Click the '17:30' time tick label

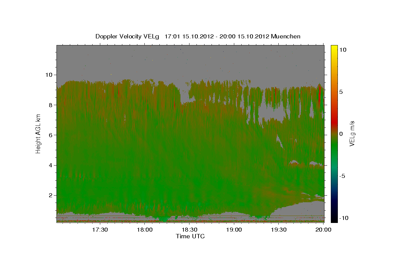[100, 230]
